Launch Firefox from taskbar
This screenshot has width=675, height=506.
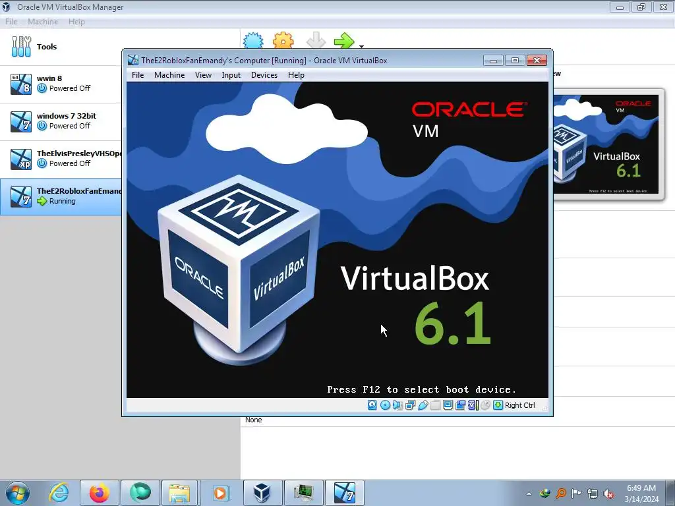click(x=100, y=493)
